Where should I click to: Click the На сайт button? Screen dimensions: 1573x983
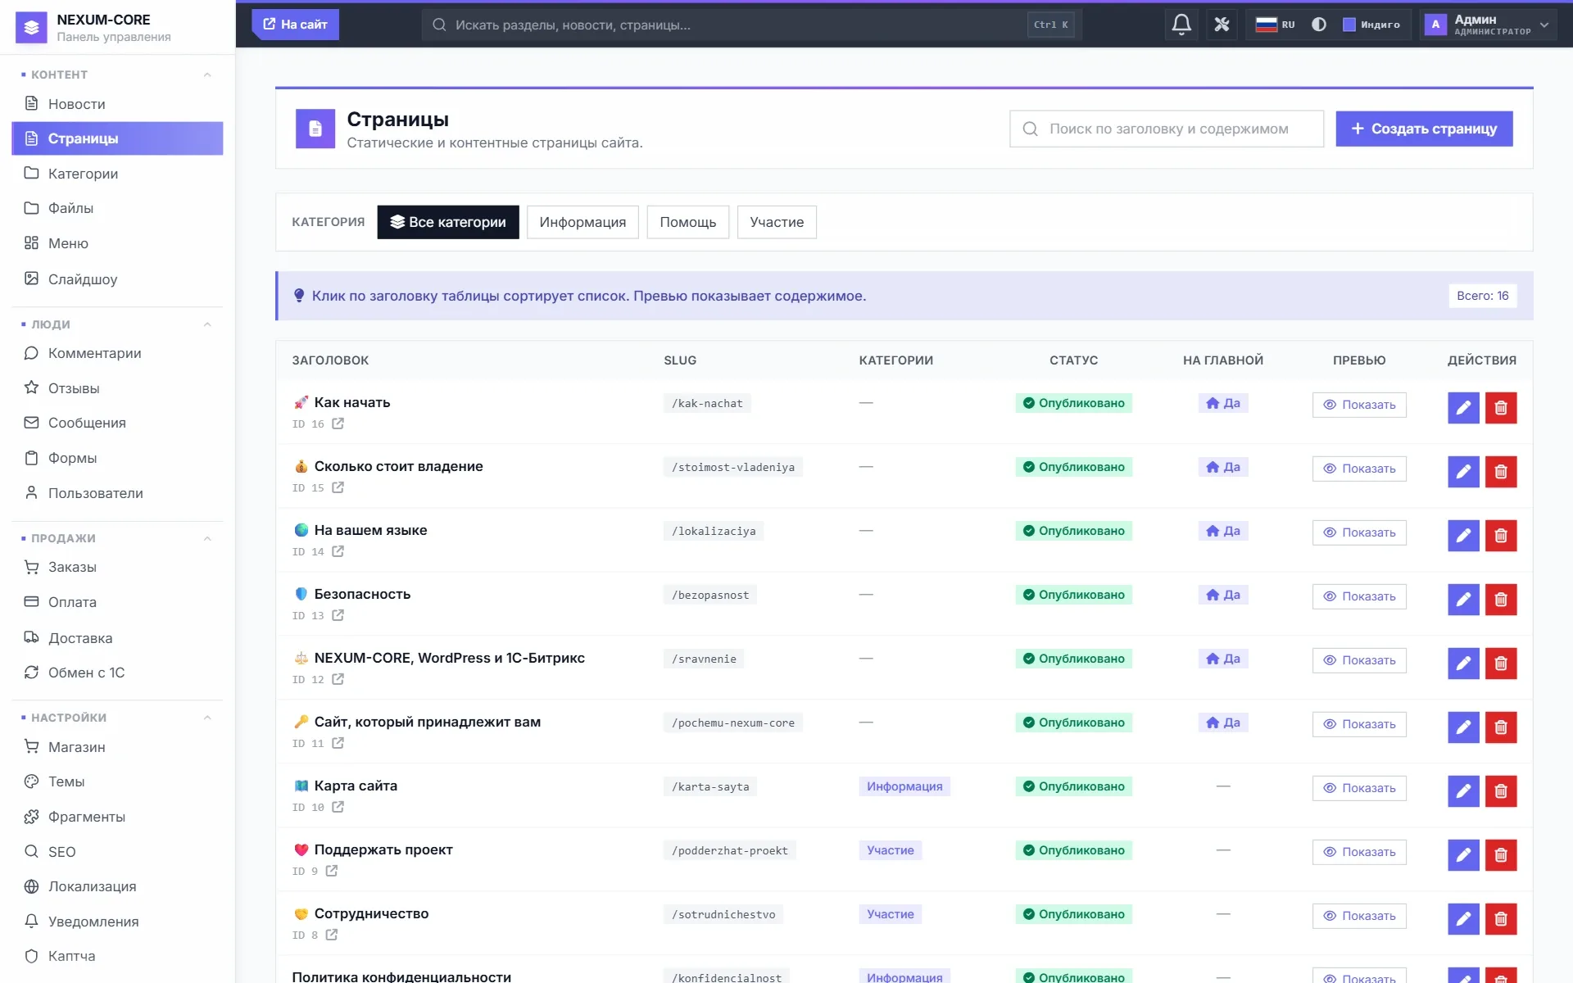pyautogui.click(x=295, y=25)
